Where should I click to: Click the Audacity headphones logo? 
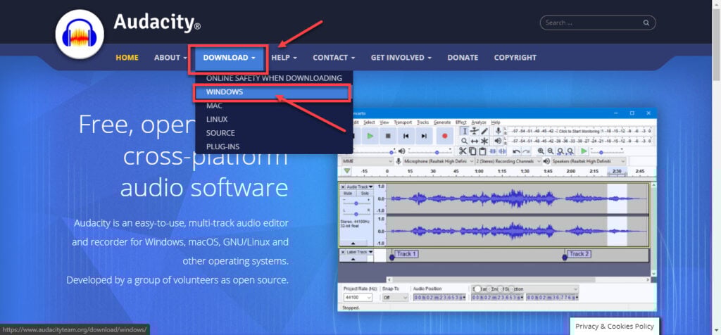pyautogui.click(x=80, y=34)
